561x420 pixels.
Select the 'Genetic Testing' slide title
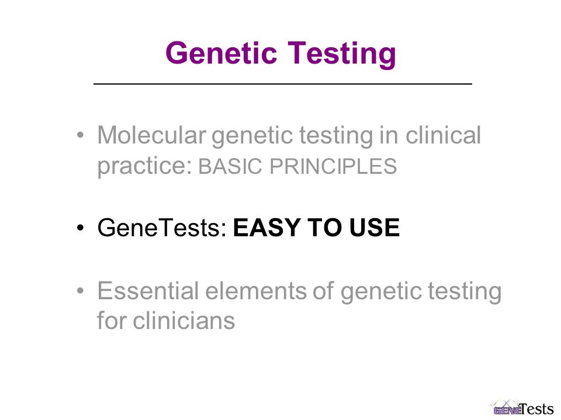281,54
